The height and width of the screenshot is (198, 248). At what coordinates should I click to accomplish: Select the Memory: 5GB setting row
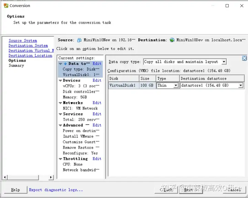75,97
